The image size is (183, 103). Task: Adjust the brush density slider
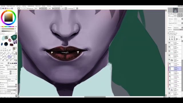pos(12,69)
